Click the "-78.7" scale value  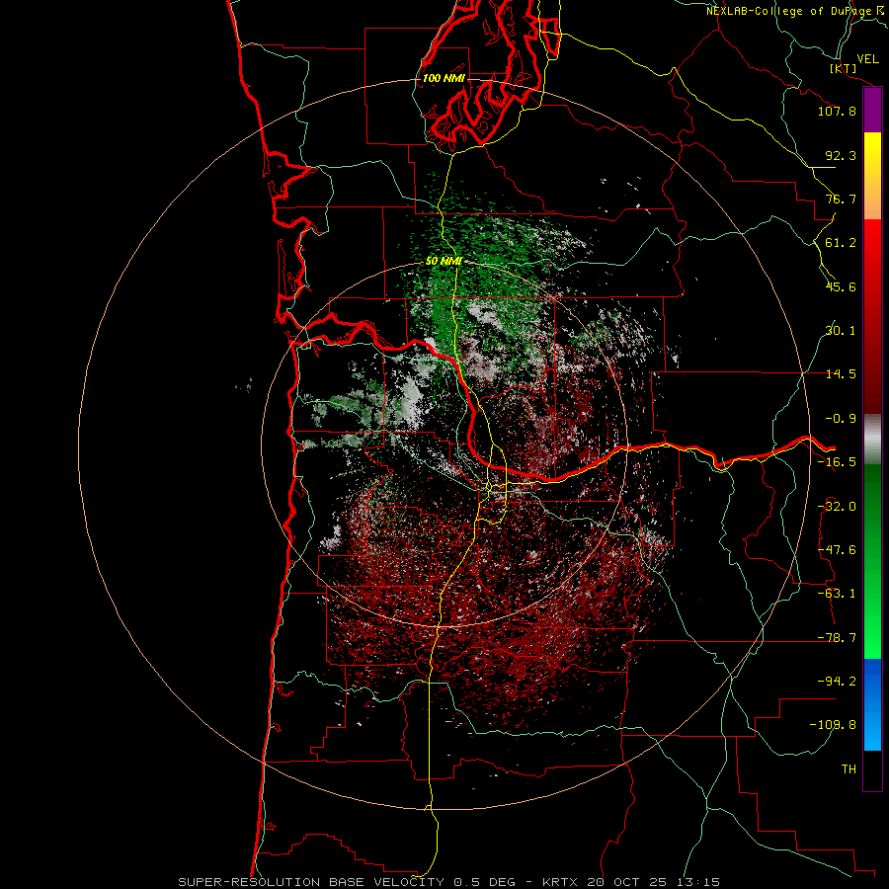coord(837,638)
